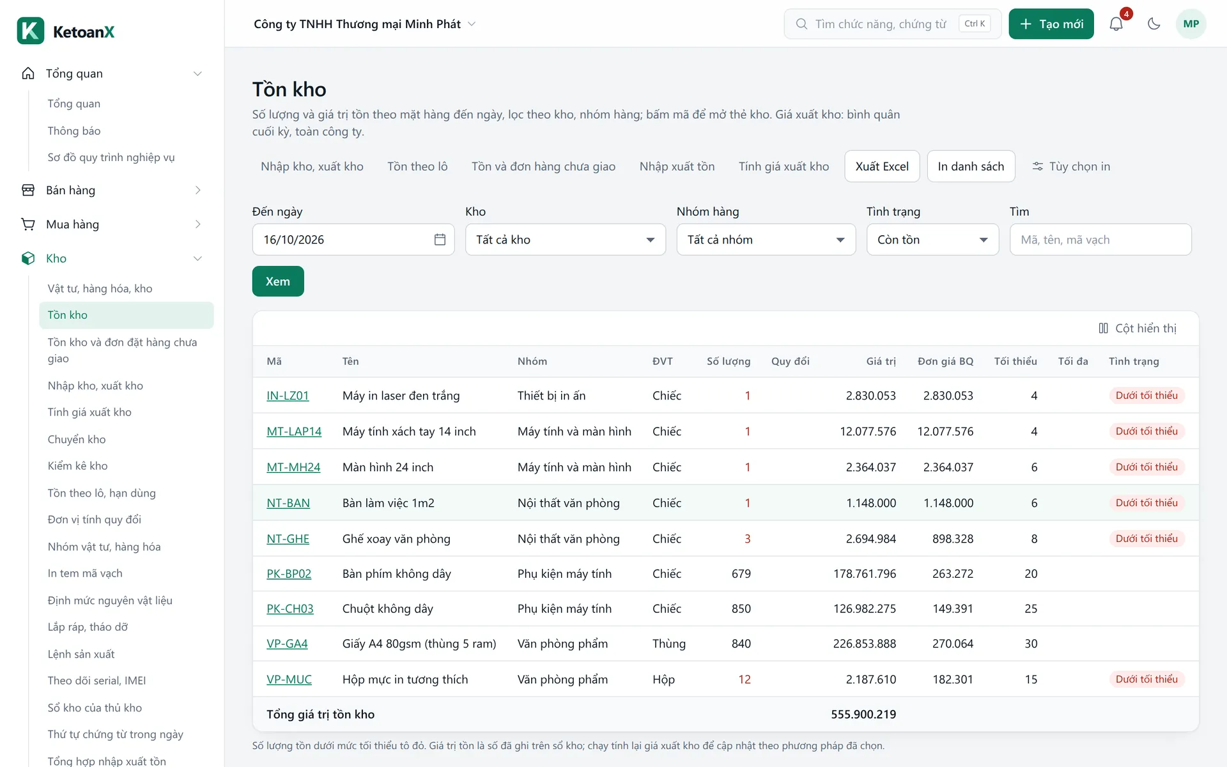Open the Nhóm hàng Tất cả nhóm dropdown
1227x767 pixels.
pyautogui.click(x=766, y=240)
